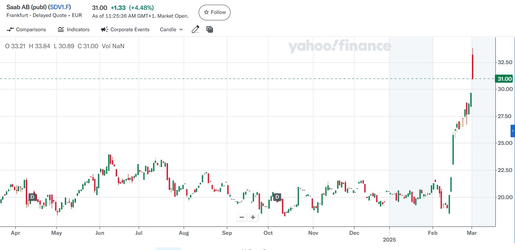The height and width of the screenshot is (250, 515).
Task: Click the "Aug" month axis label
Action: tap(184, 233)
